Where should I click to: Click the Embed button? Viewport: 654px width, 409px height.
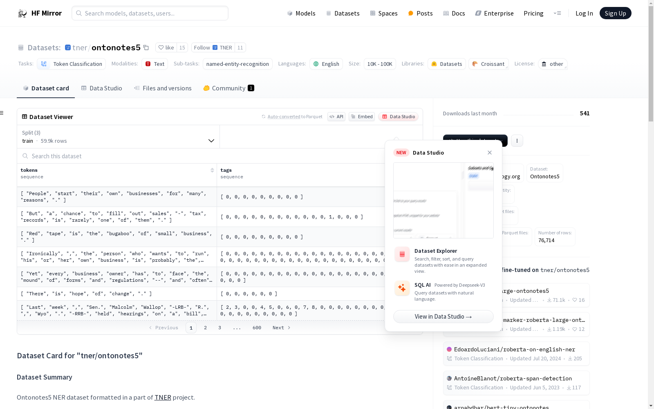click(x=362, y=117)
